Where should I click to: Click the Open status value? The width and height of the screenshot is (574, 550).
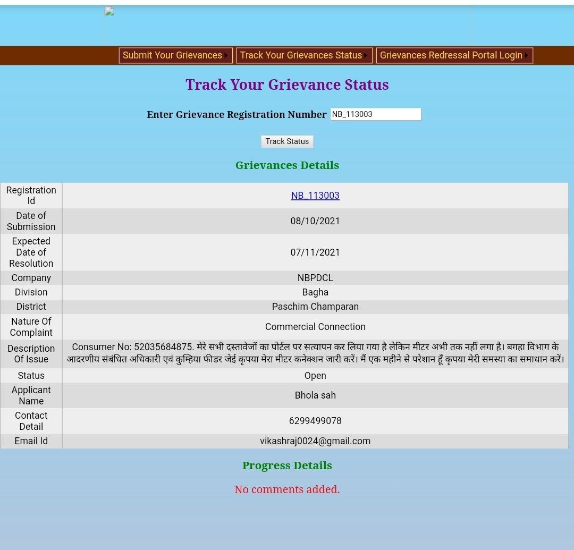coord(315,376)
